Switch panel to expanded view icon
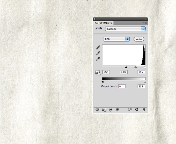 click(104, 110)
